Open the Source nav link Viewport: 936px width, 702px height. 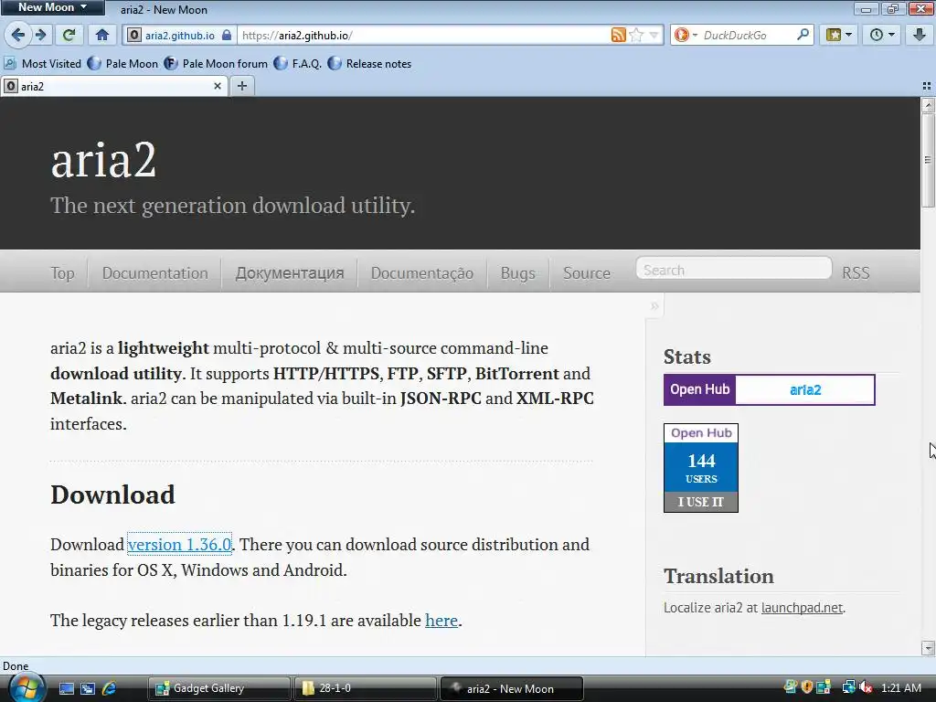(587, 272)
